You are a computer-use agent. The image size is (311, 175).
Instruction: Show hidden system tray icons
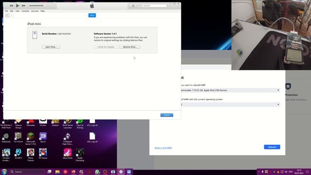coord(259,172)
